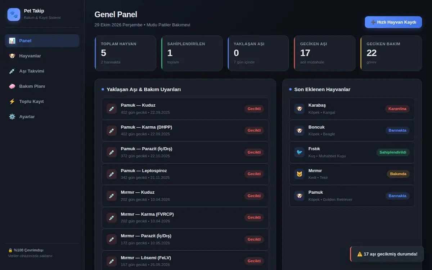Go to the Hayvanlar section

tap(42, 56)
